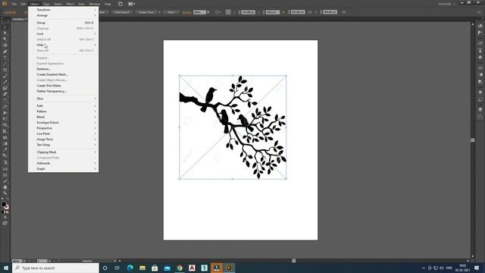
Task: Toggle constrain width and height proportions
Action: [x=310, y=12]
